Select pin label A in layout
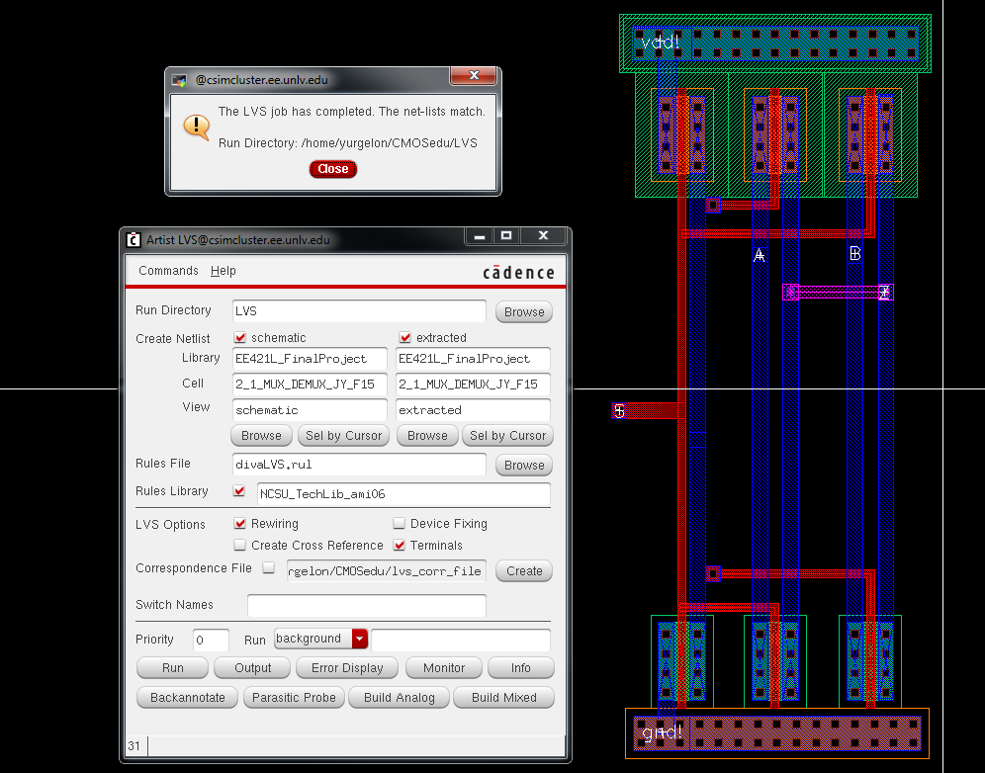This screenshot has height=773, width=985. click(760, 255)
